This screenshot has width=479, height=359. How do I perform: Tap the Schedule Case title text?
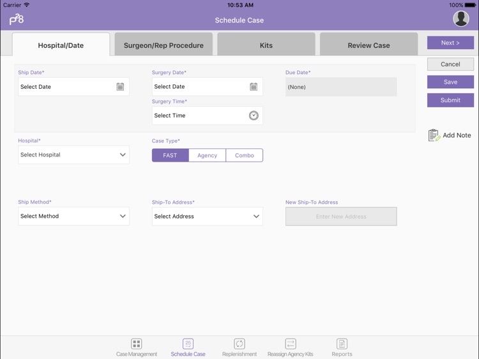(240, 20)
